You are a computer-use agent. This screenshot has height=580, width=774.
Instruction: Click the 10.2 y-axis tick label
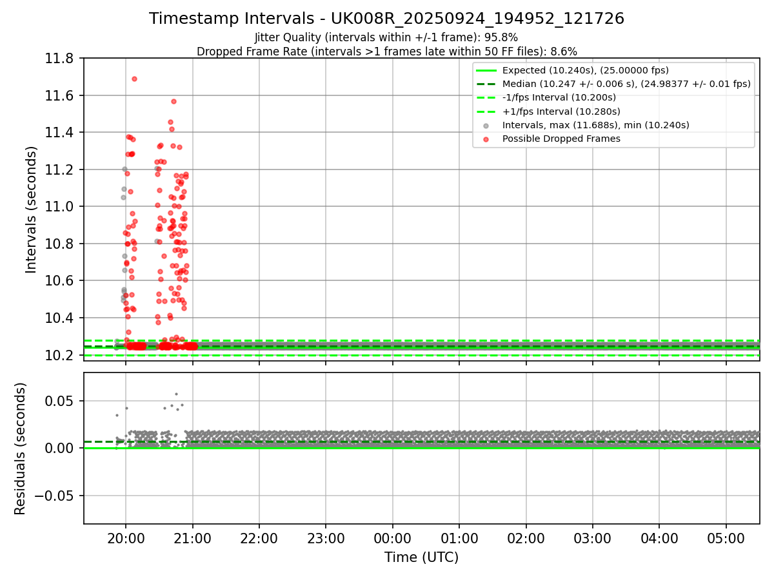[60, 355]
